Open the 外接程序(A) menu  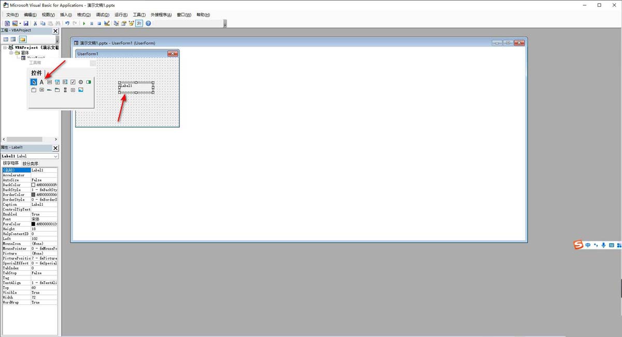tap(161, 15)
